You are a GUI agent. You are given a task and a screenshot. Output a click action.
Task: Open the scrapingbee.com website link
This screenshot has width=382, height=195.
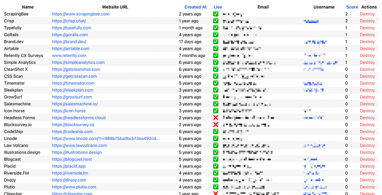[x=81, y=14]
